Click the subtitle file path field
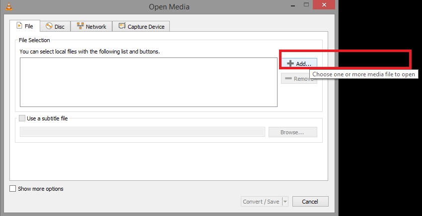This screenshot has height=216, width=422. tap(142, 132)
